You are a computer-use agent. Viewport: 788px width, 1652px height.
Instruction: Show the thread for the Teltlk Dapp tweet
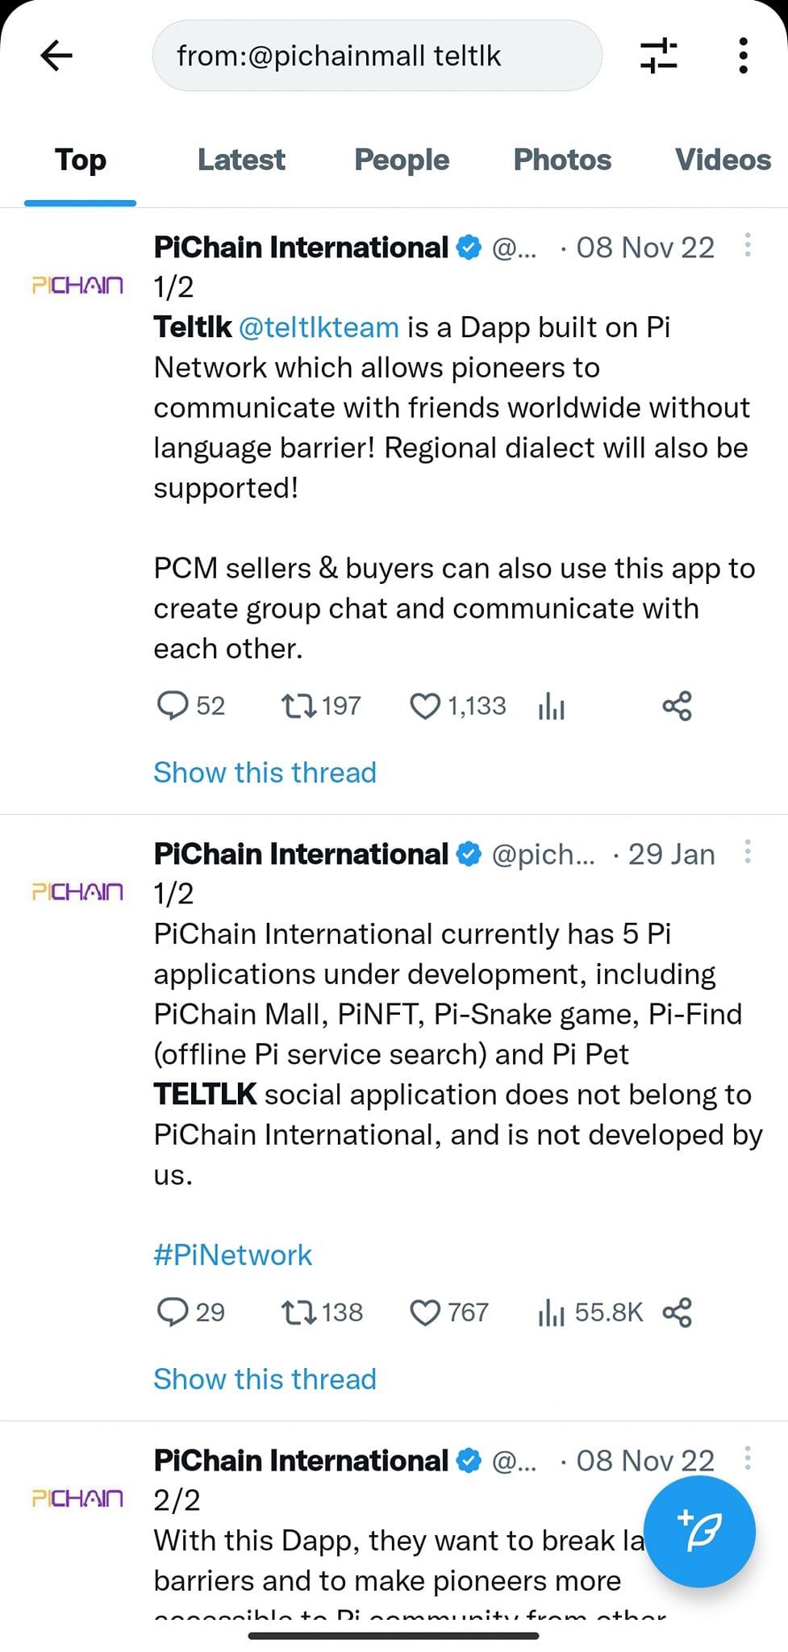click(265, 772)
